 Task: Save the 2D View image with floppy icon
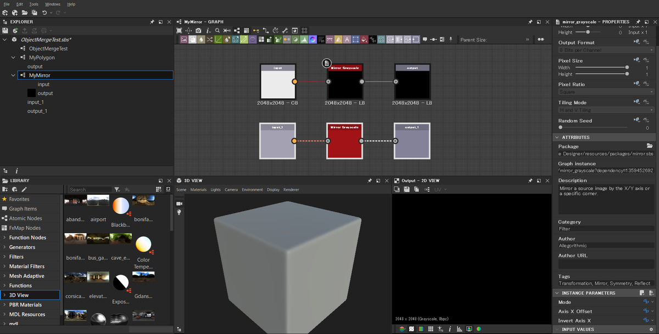pyautogui.click(x=407, y=189)
